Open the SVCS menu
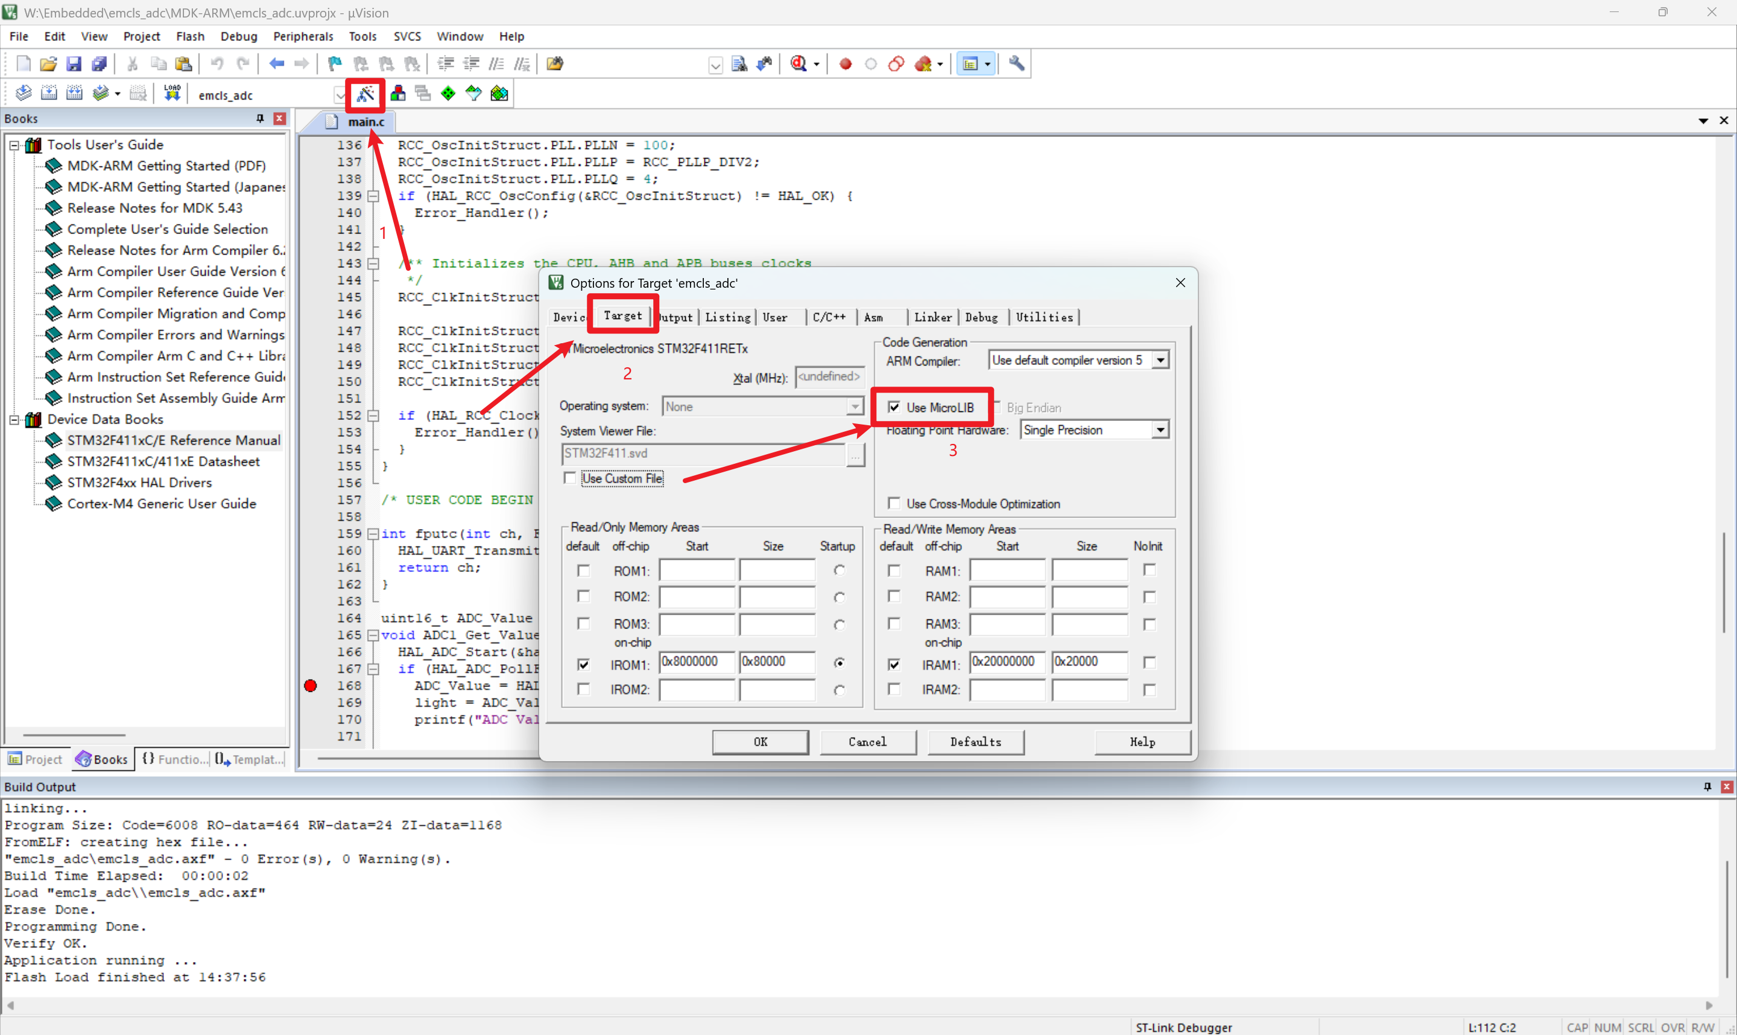 (407, 36)
